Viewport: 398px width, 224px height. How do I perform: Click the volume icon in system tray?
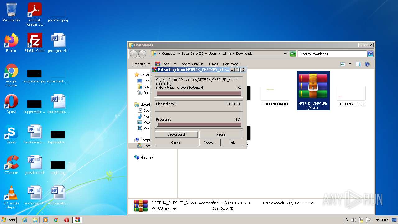point(353,220)
